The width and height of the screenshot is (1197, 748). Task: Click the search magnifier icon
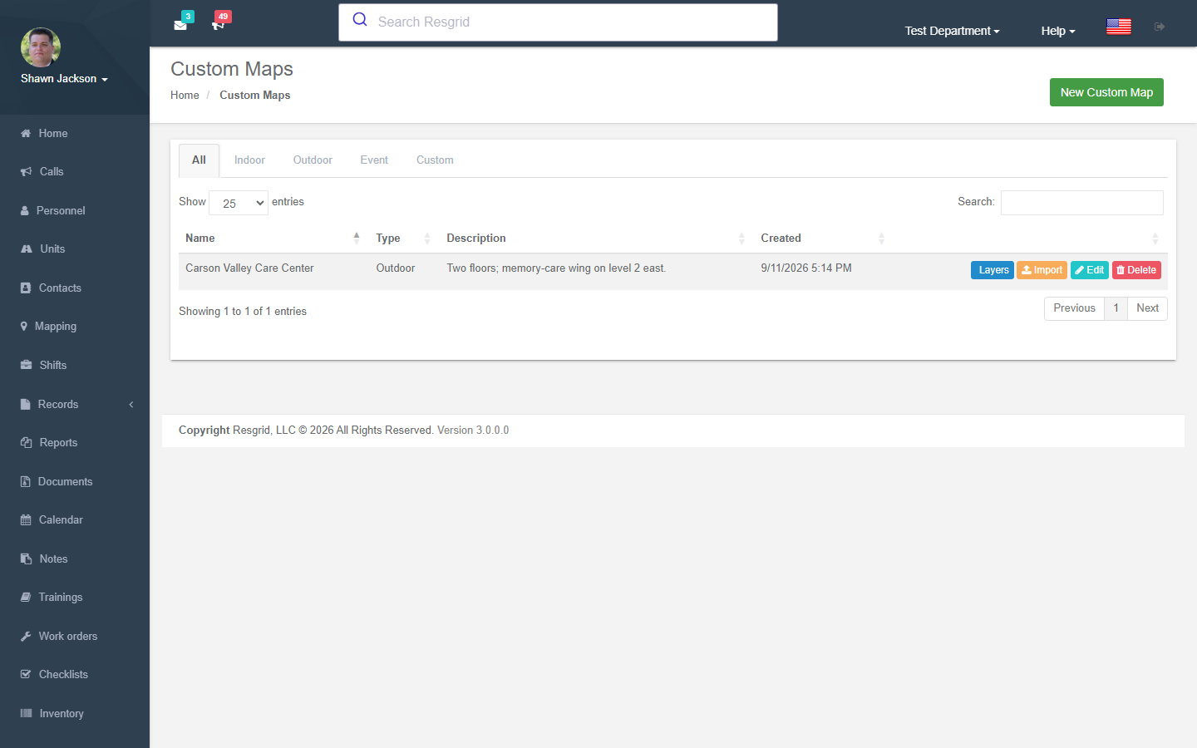(x=360, y=19)
